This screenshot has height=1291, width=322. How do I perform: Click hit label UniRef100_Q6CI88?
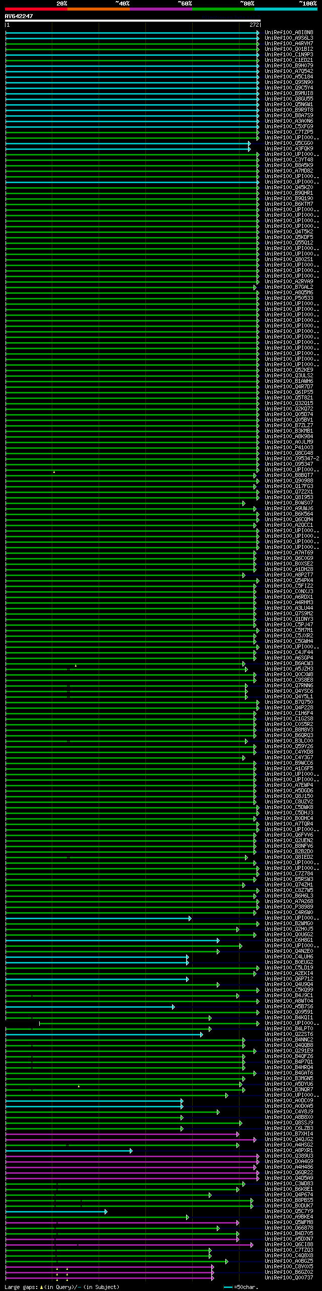[x=289, y=1245]
